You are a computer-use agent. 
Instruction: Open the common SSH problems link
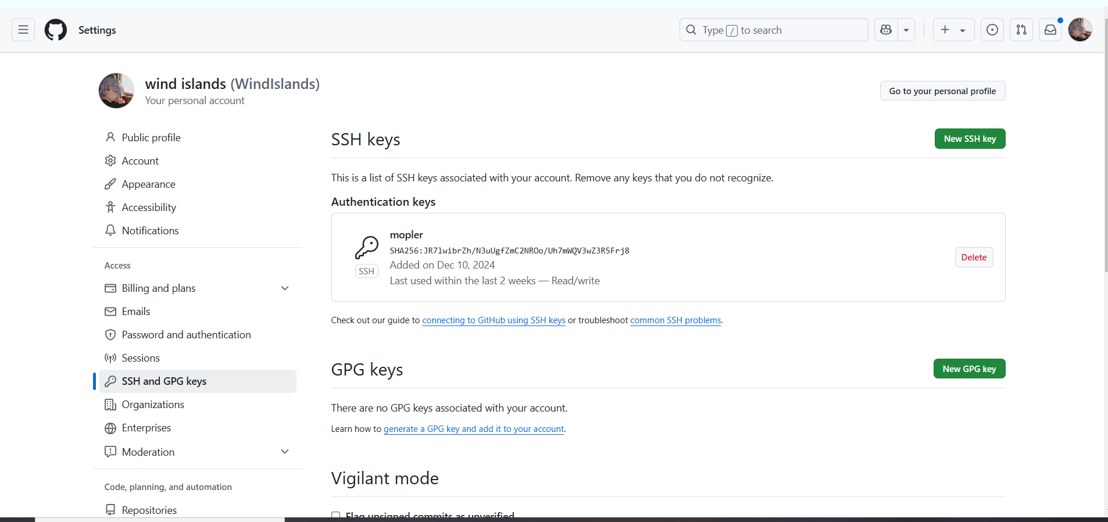pyautogui.click(x=675, y=320)
